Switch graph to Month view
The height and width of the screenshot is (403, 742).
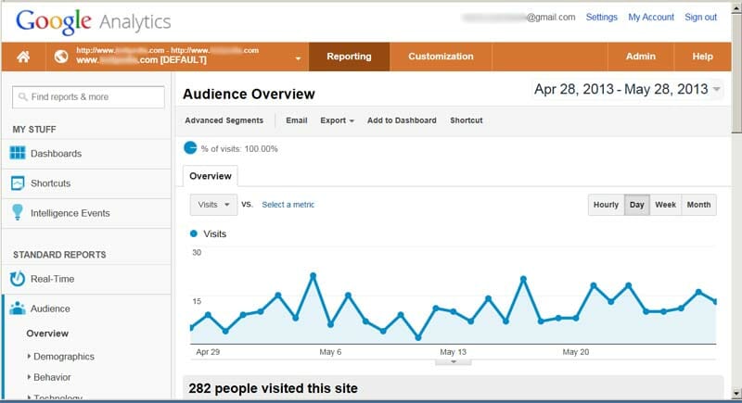(x=698, y=205)
